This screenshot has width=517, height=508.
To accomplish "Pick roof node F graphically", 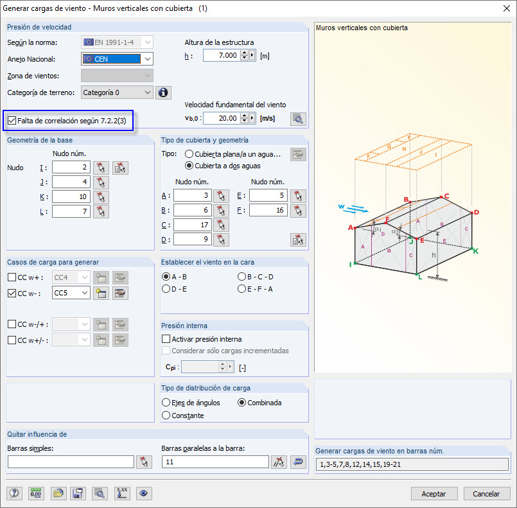I will click(298, 210).
